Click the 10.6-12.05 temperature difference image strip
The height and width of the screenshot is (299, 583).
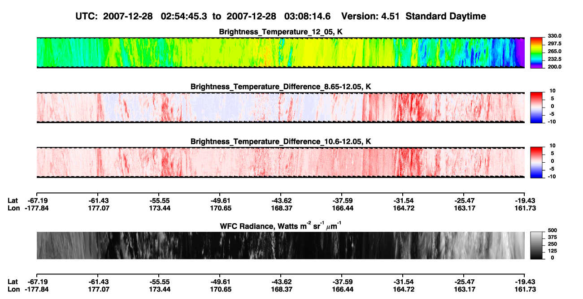(280, 162)
